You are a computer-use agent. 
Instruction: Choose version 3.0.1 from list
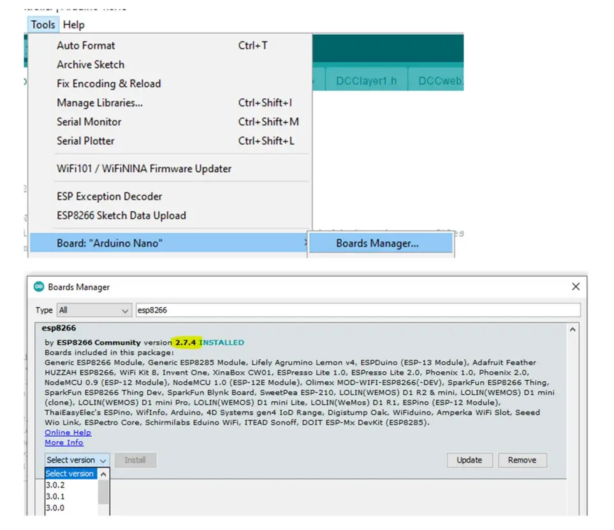(71, 496)
